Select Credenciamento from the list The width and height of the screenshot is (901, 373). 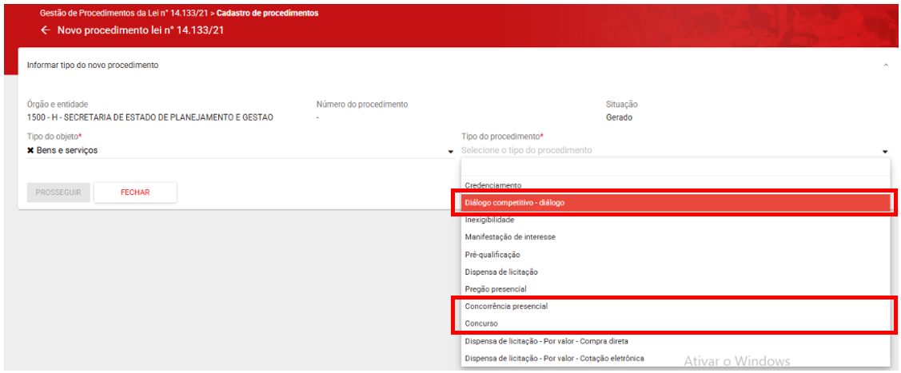(x=493, y=185)
